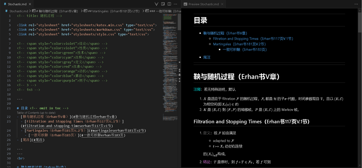Image resolution: width=362 pixels, height=168 pixels.
Task: Click the style.css href on line 5
Action: click(x=94, y=34)
